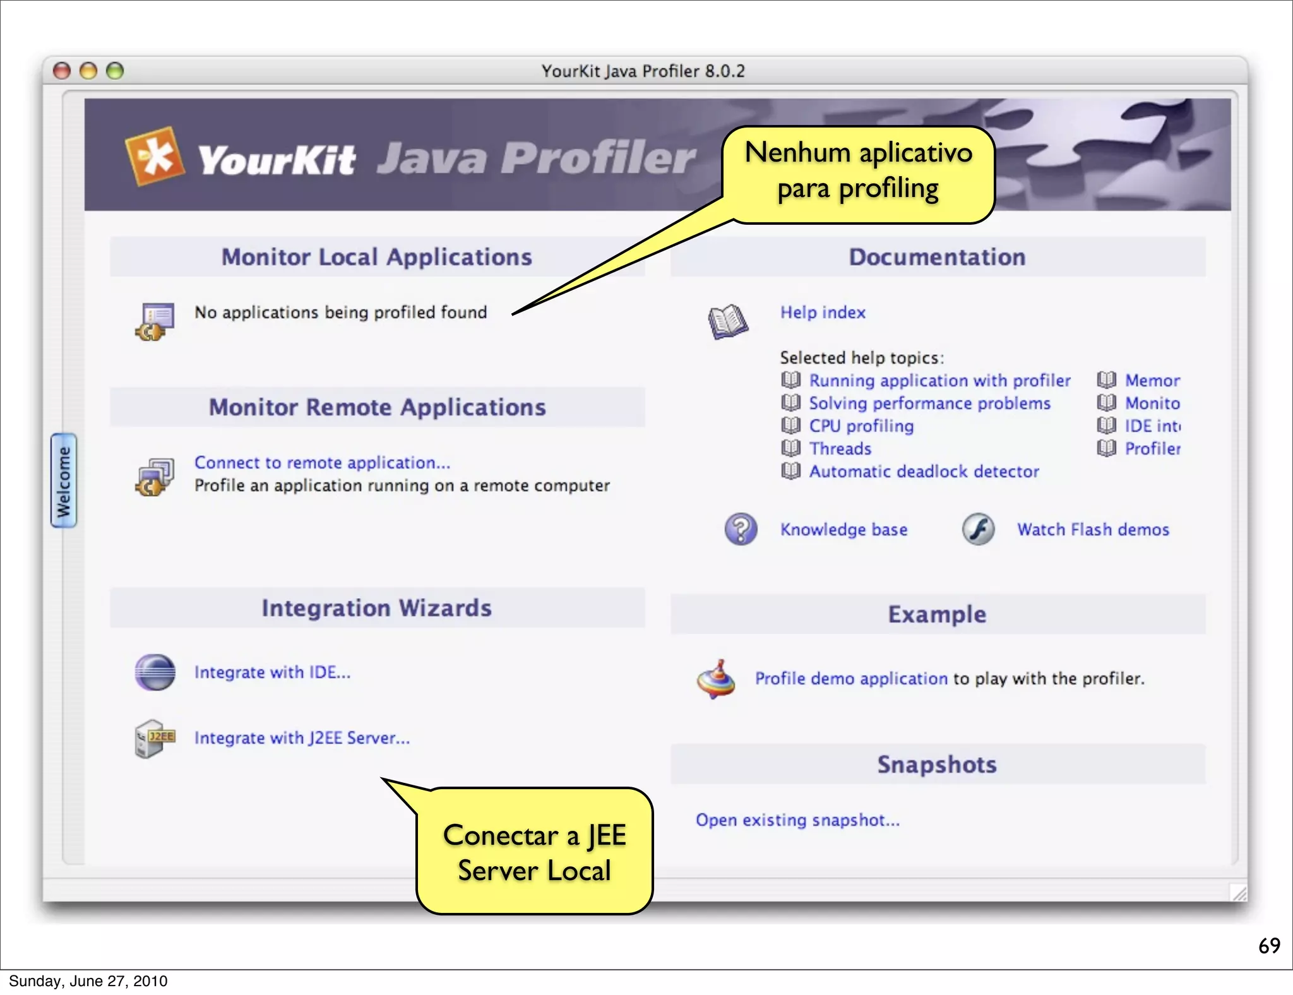Open the Help index link
The width and height of the screenshot is (1293, 995).
823,313
